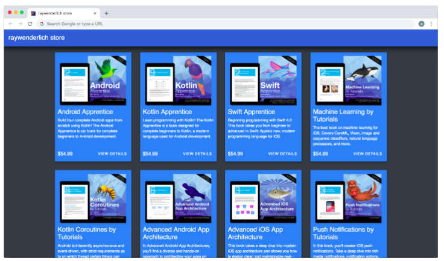Click the Advanced iOS App Architecture title

255,233
